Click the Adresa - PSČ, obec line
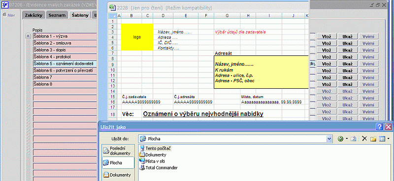 [235, 81]
